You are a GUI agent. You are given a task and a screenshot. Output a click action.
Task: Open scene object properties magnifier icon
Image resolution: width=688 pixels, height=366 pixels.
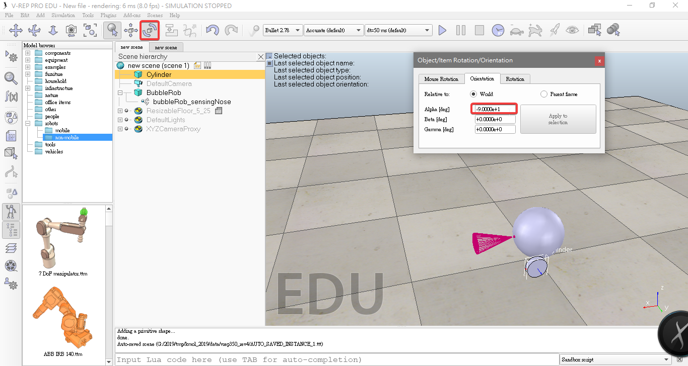11,78
